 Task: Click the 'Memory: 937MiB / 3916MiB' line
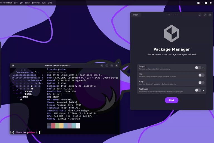63,119
